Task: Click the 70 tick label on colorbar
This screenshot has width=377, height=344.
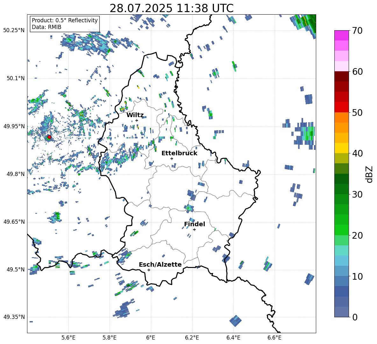Action: click(357, 31)
